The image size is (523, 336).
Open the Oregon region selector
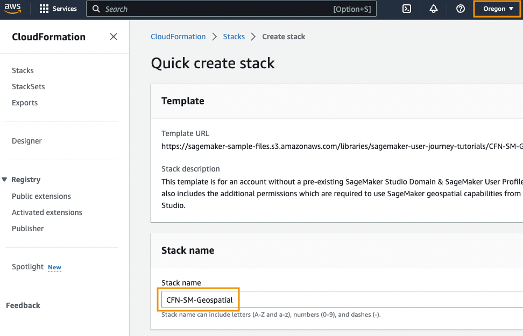pos(496,8)
